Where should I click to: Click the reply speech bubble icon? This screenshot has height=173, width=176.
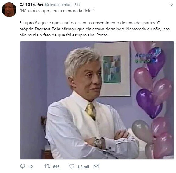(x=23, y=166)
